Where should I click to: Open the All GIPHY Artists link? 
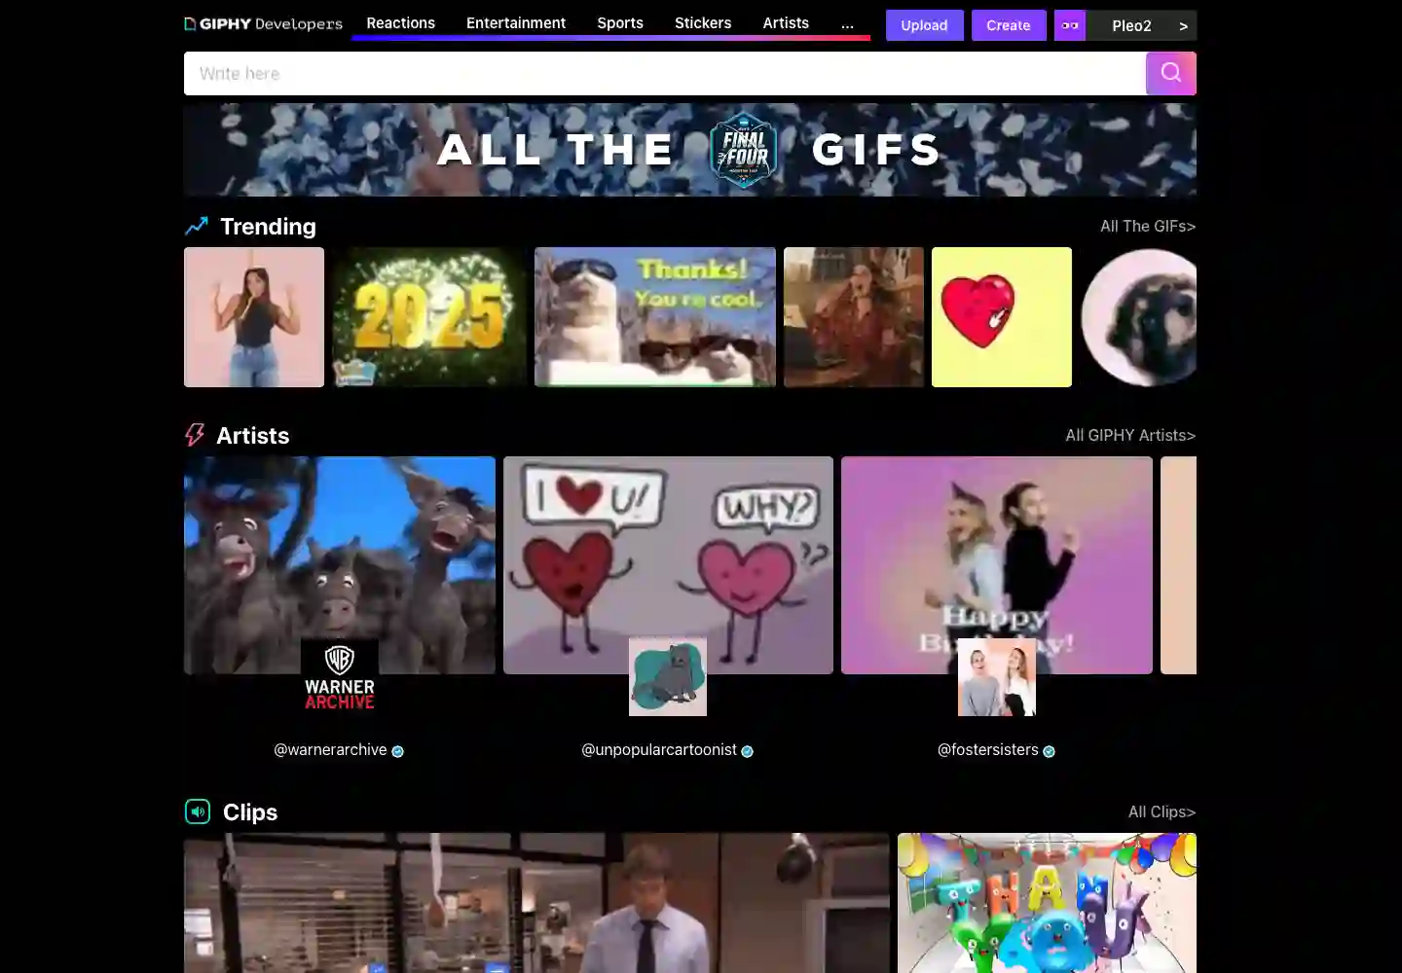point(1130,435)
